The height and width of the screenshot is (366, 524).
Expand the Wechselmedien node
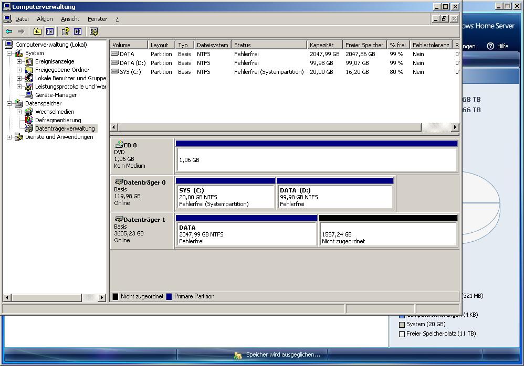[19, 112]
